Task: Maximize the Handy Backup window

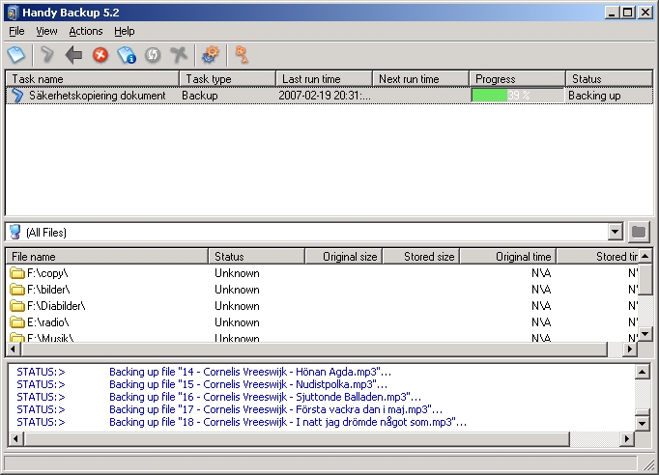Action: [x=627, y=13]
